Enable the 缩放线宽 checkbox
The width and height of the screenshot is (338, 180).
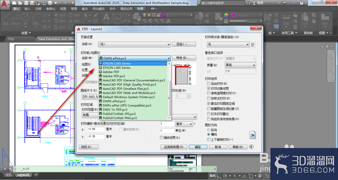point(161,138)
